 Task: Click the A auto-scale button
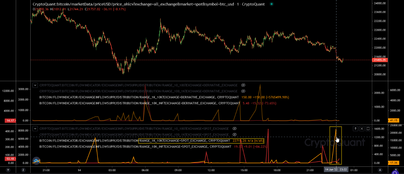[x=380, y=170]
